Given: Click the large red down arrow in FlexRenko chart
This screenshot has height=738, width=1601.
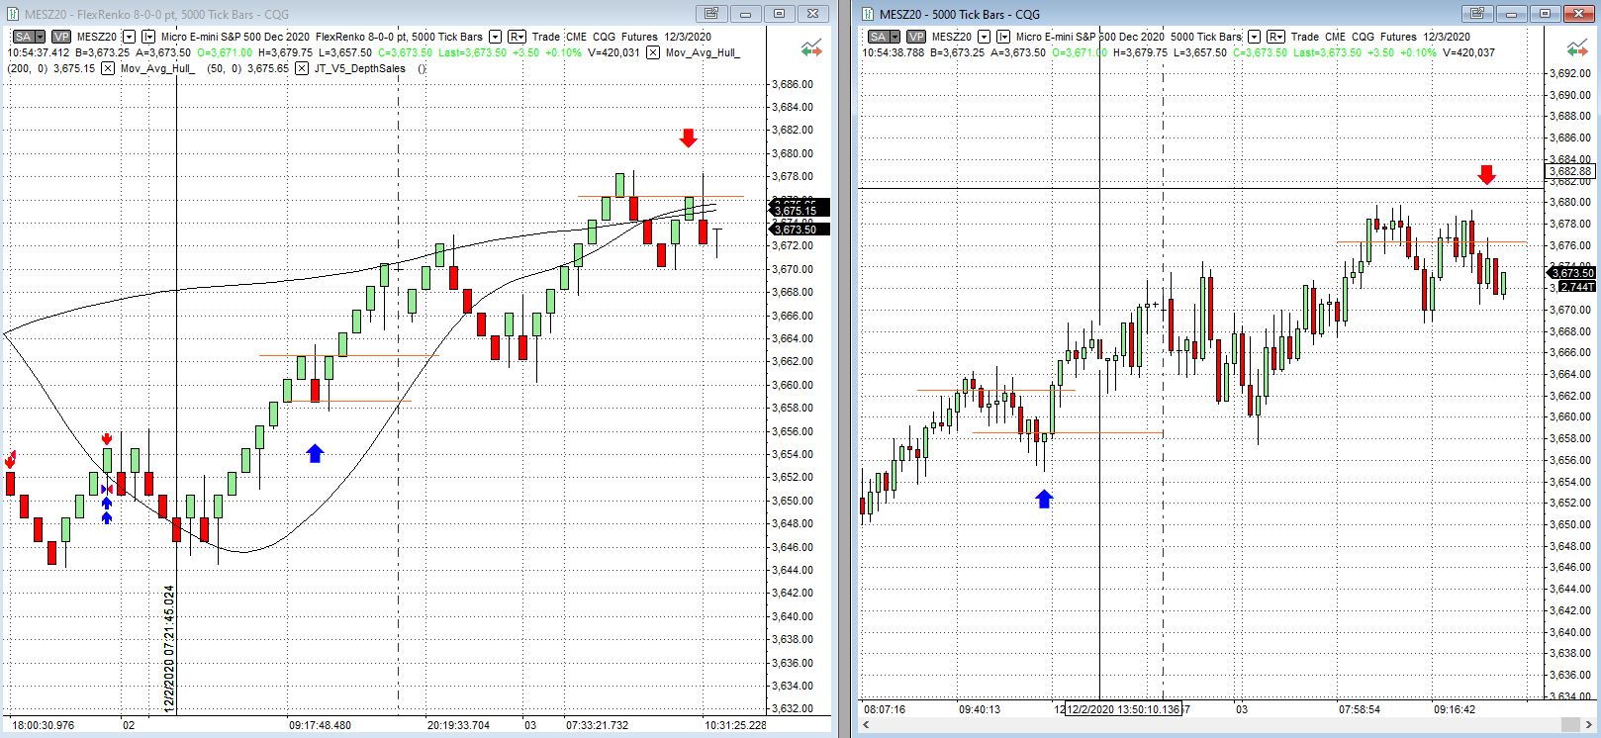Looking at the screenshot, I should 689,138.
